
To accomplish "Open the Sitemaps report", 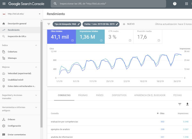I will (20, 58).
